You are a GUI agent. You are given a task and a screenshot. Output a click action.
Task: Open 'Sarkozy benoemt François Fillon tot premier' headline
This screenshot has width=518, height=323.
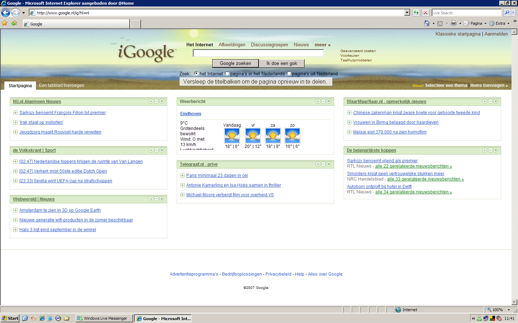point(63,113)
